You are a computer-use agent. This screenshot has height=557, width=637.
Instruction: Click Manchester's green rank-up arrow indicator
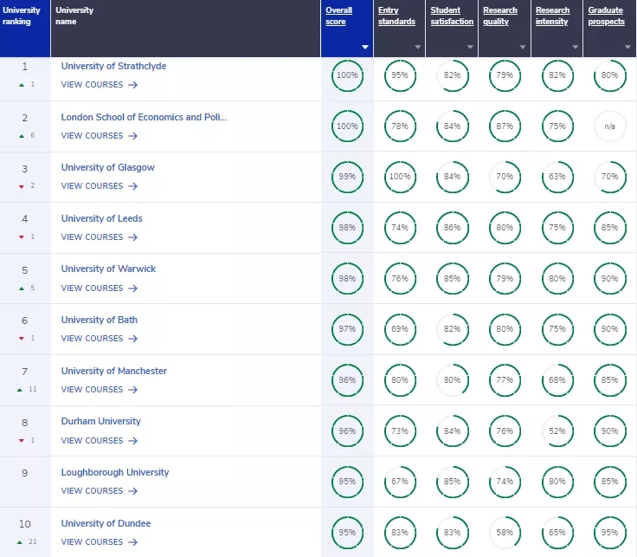(20, 390)
